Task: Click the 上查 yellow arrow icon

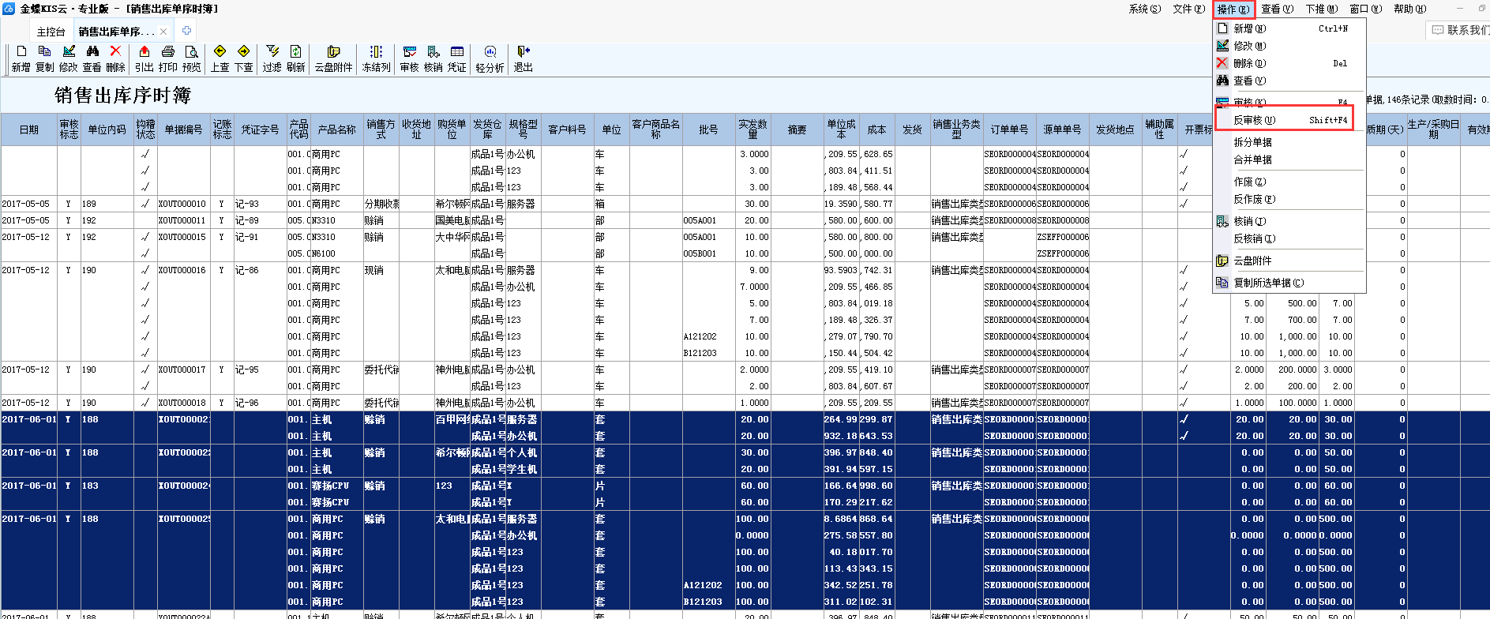Action: 220,58
